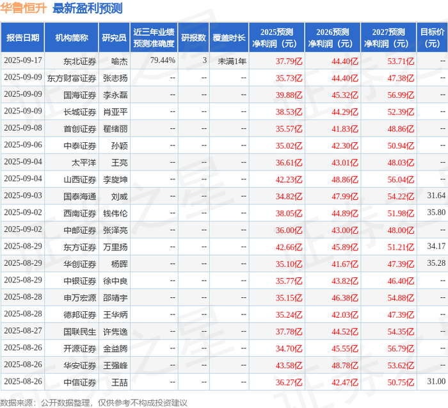
Task: Click researcher 徐中良
Action: tap(115, 281)
